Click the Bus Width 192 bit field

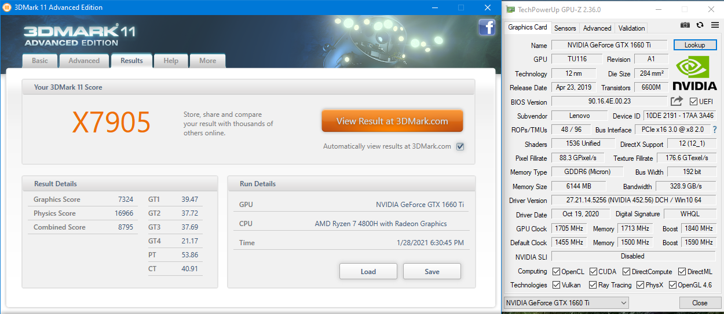click(x=692, y=172)
